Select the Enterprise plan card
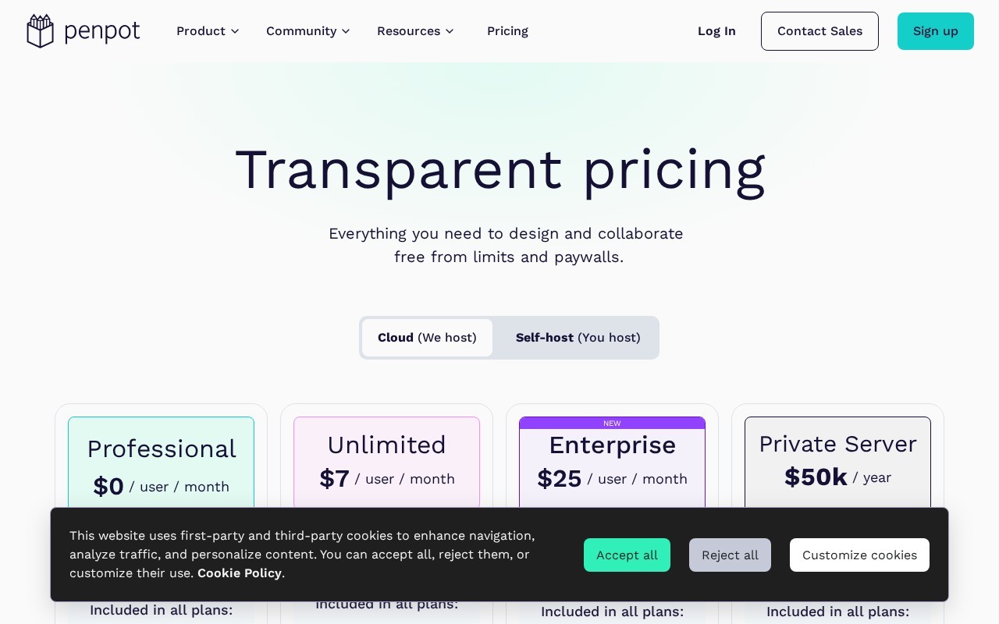The height and width of the screenshot is (624, 999). click(x=612, y=464)
